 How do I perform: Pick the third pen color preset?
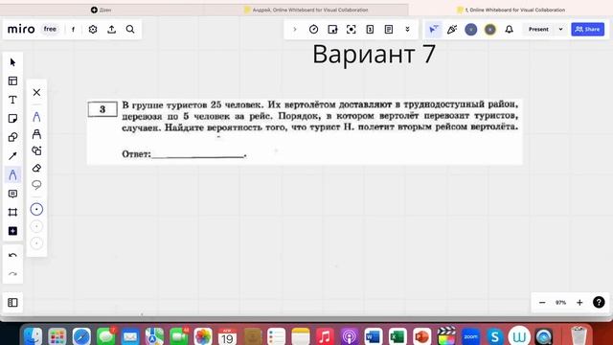point(36,243)
